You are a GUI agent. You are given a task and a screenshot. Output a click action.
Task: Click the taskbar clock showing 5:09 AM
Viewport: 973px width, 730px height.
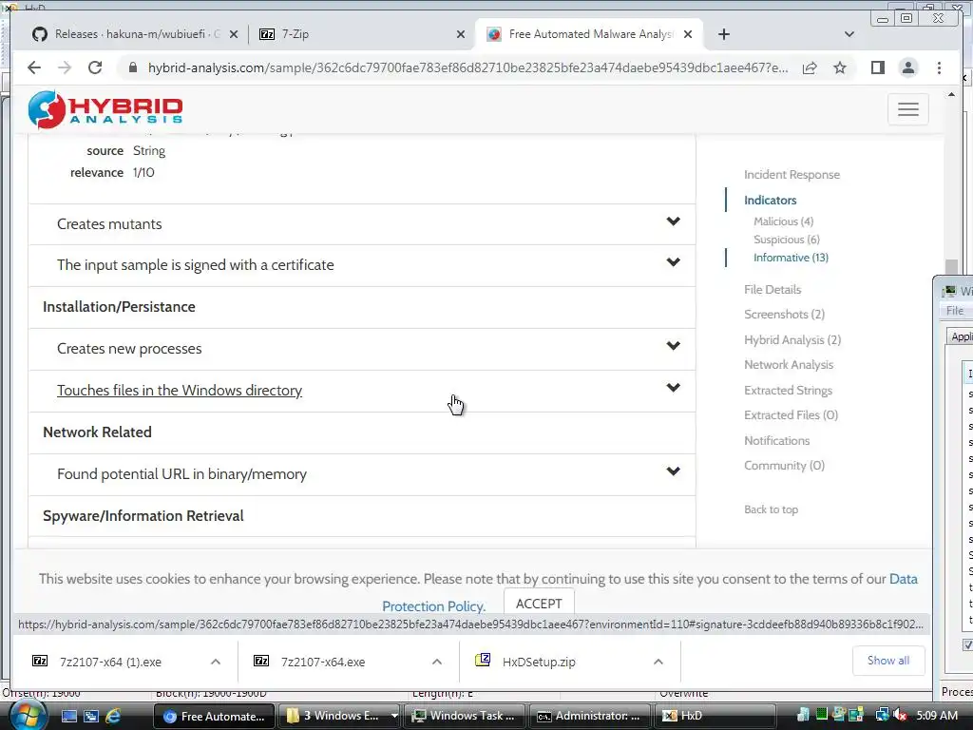pos(936,716)
